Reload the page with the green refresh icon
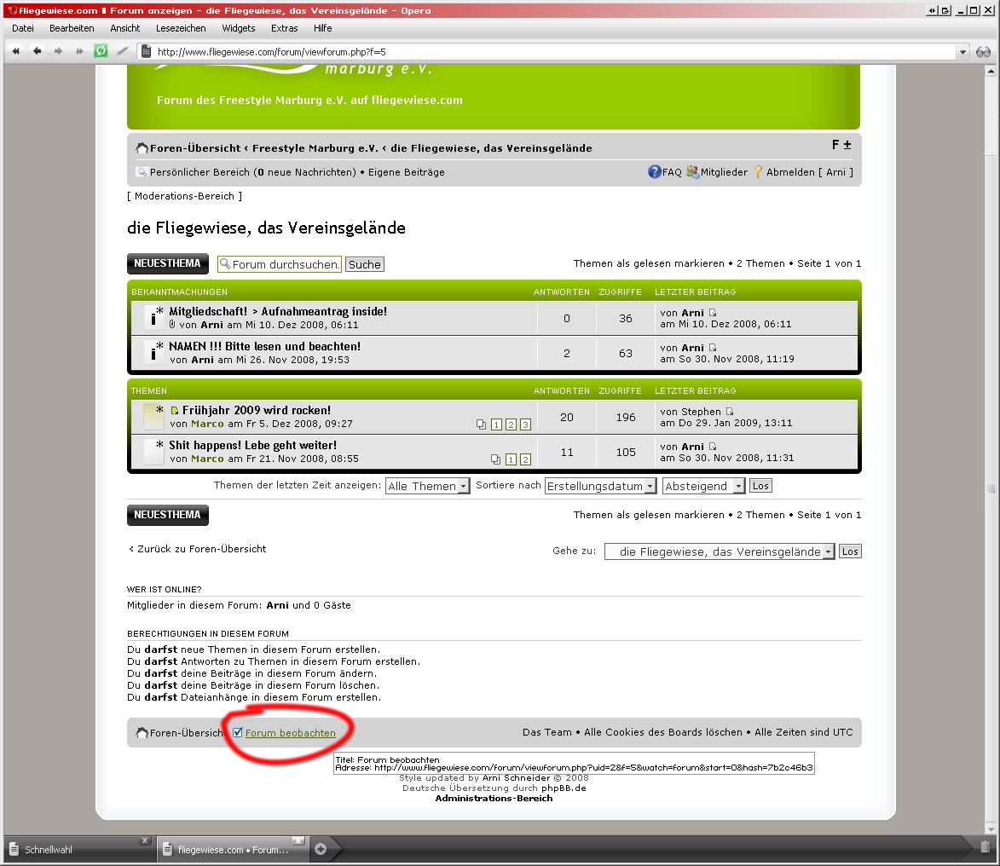 tap(102, 51)
